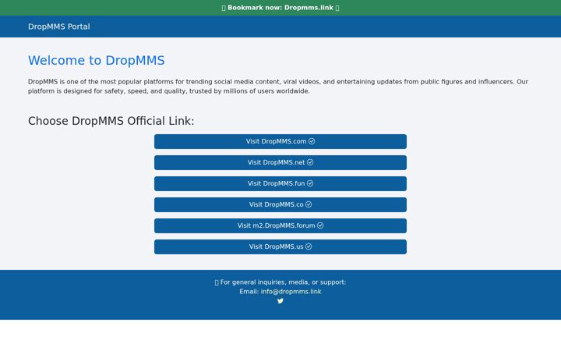Image resolution: width=561 pixels, height=351 pixels.
Task: Click the Visit DropMMS.com button
Action: pyautogui.click(x=280, y=141)
